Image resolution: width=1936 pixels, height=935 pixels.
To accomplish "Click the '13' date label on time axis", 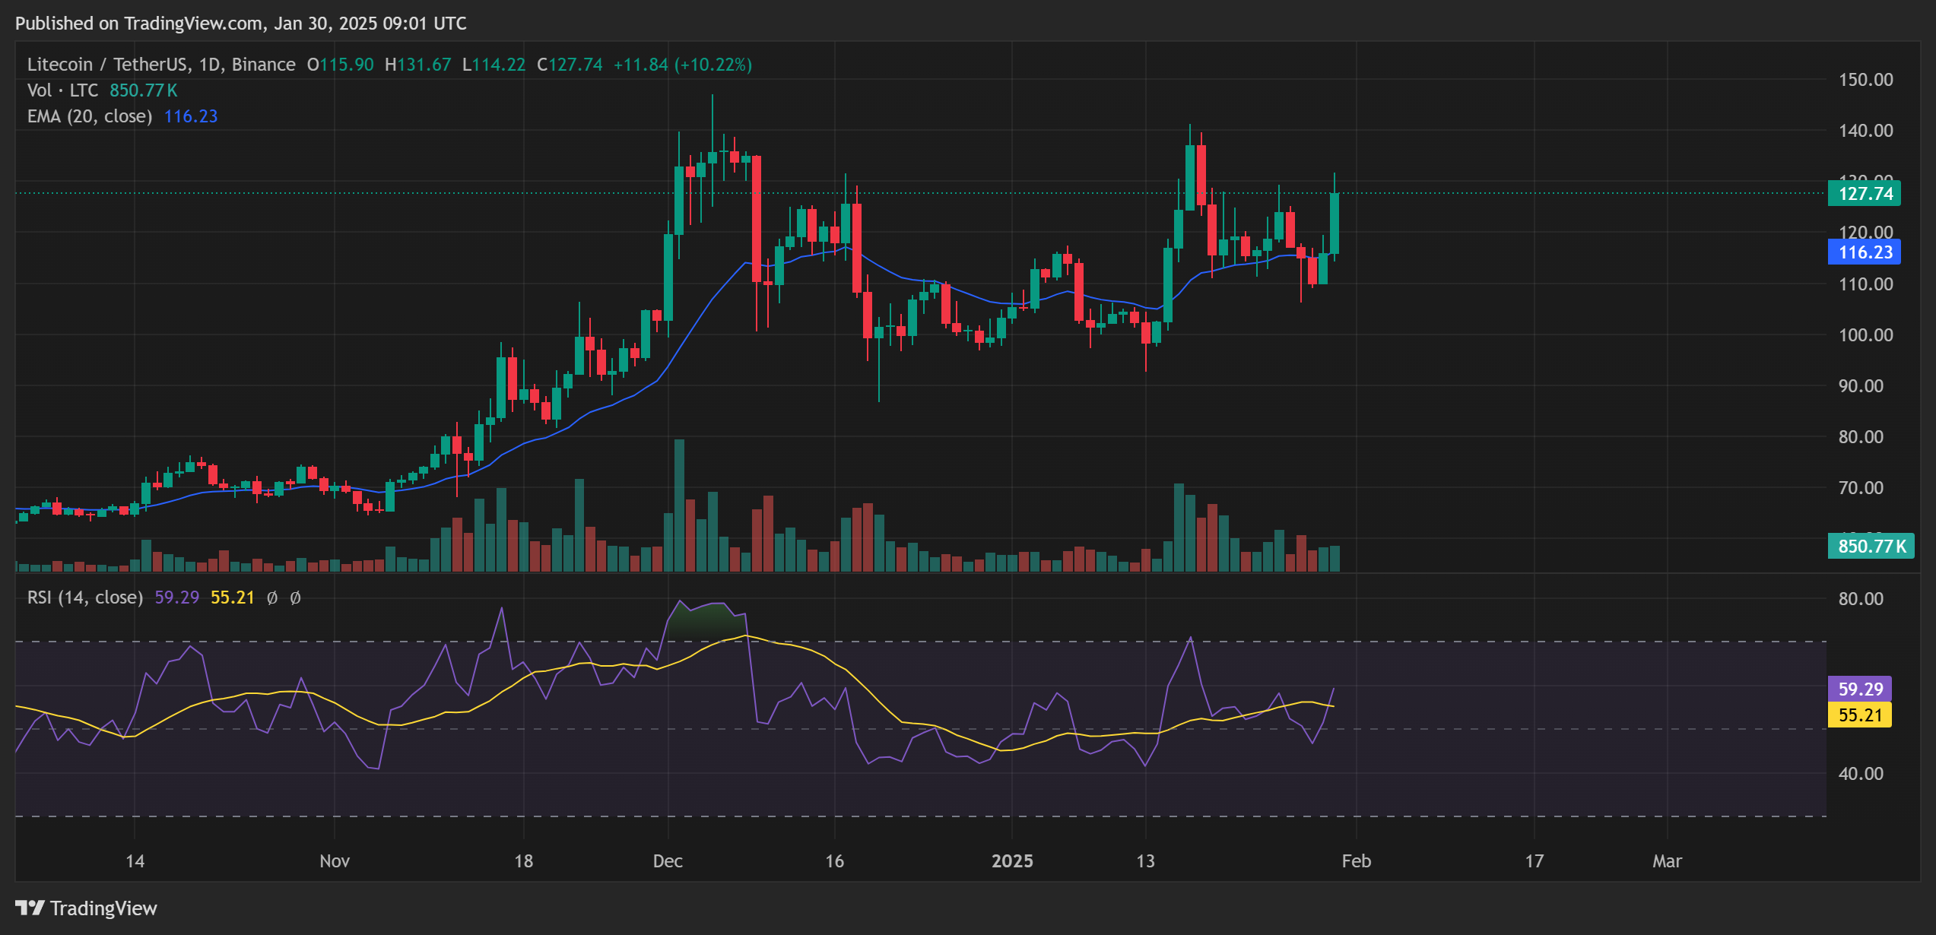I will tap(1145, 861).
